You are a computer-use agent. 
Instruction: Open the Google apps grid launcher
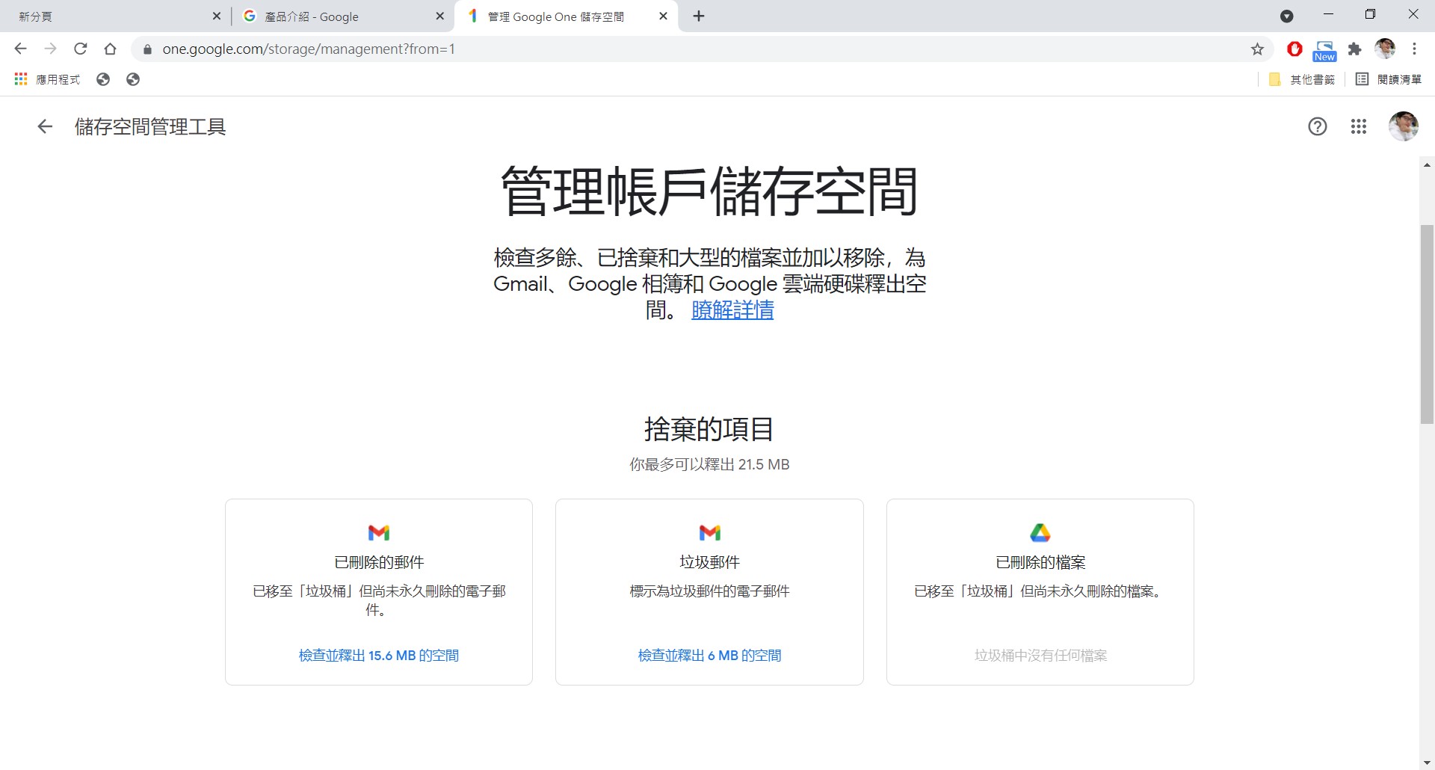[1359, 127]
